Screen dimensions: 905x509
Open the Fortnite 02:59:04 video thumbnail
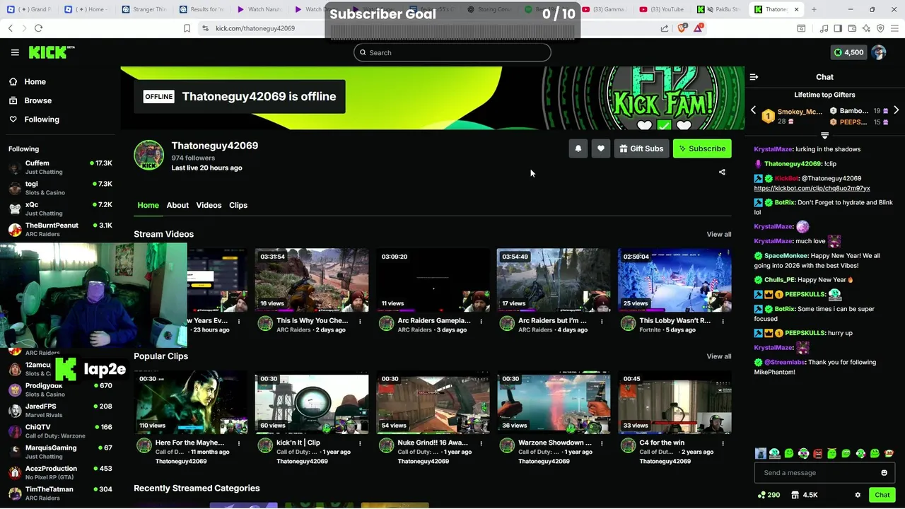[x=675, y=280]
